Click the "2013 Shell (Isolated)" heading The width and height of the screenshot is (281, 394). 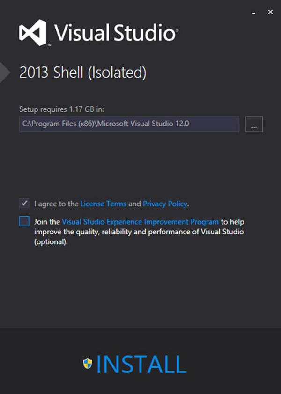coord(83,73)
